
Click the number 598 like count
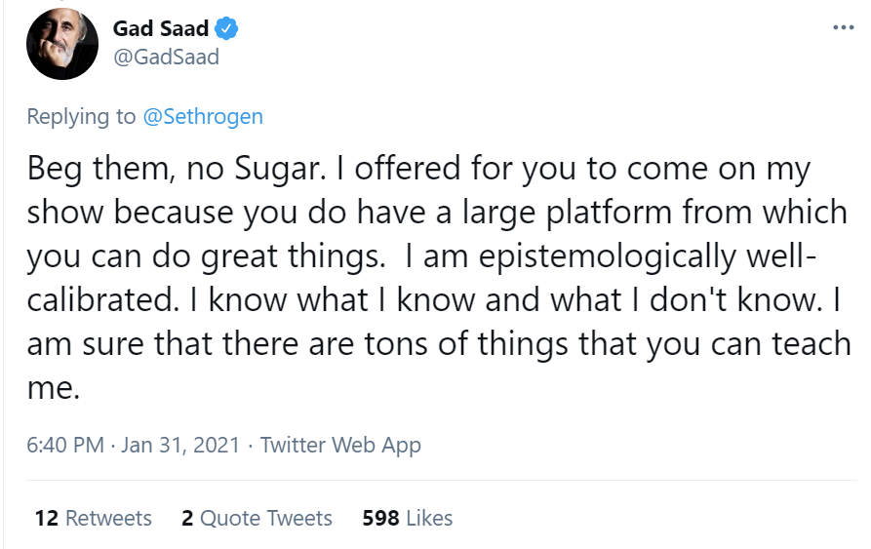point(380,518)
